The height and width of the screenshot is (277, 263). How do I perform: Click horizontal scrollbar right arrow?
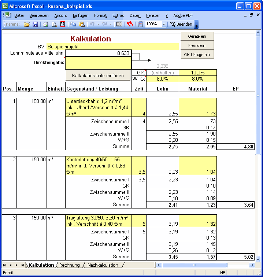pyautogui.click(x=252, y=265)
